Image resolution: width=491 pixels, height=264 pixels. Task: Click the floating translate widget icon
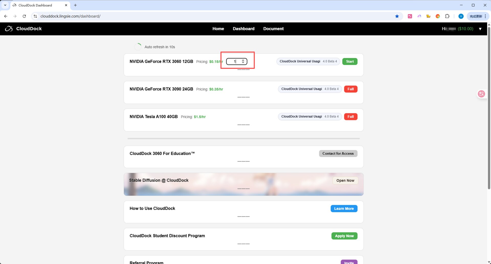point(481,94)
